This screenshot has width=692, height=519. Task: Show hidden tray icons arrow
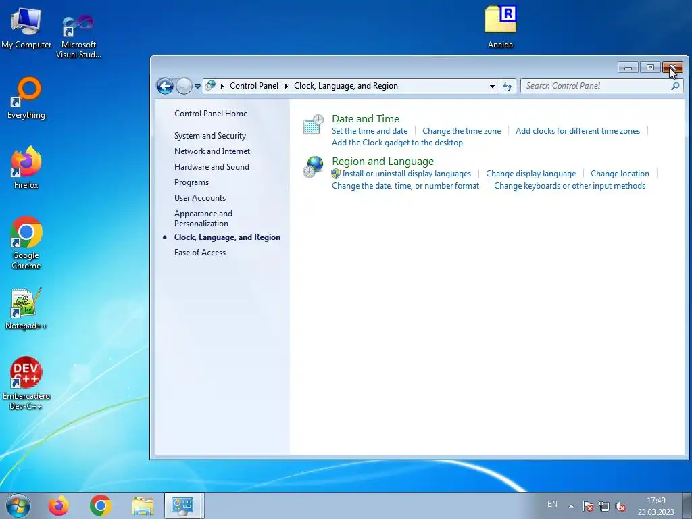(571, 506)
